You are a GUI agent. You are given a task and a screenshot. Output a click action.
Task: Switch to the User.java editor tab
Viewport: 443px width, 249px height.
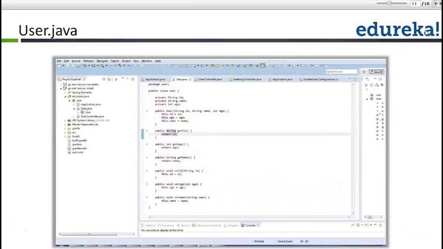coord(181,80)
